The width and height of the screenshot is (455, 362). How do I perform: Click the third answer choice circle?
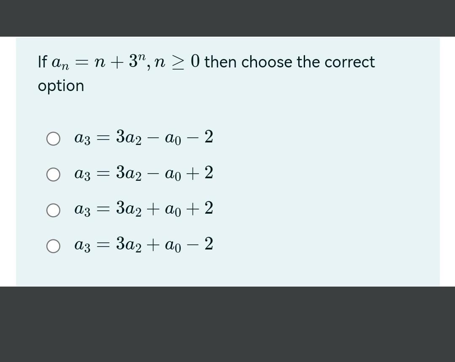(53, 209)
